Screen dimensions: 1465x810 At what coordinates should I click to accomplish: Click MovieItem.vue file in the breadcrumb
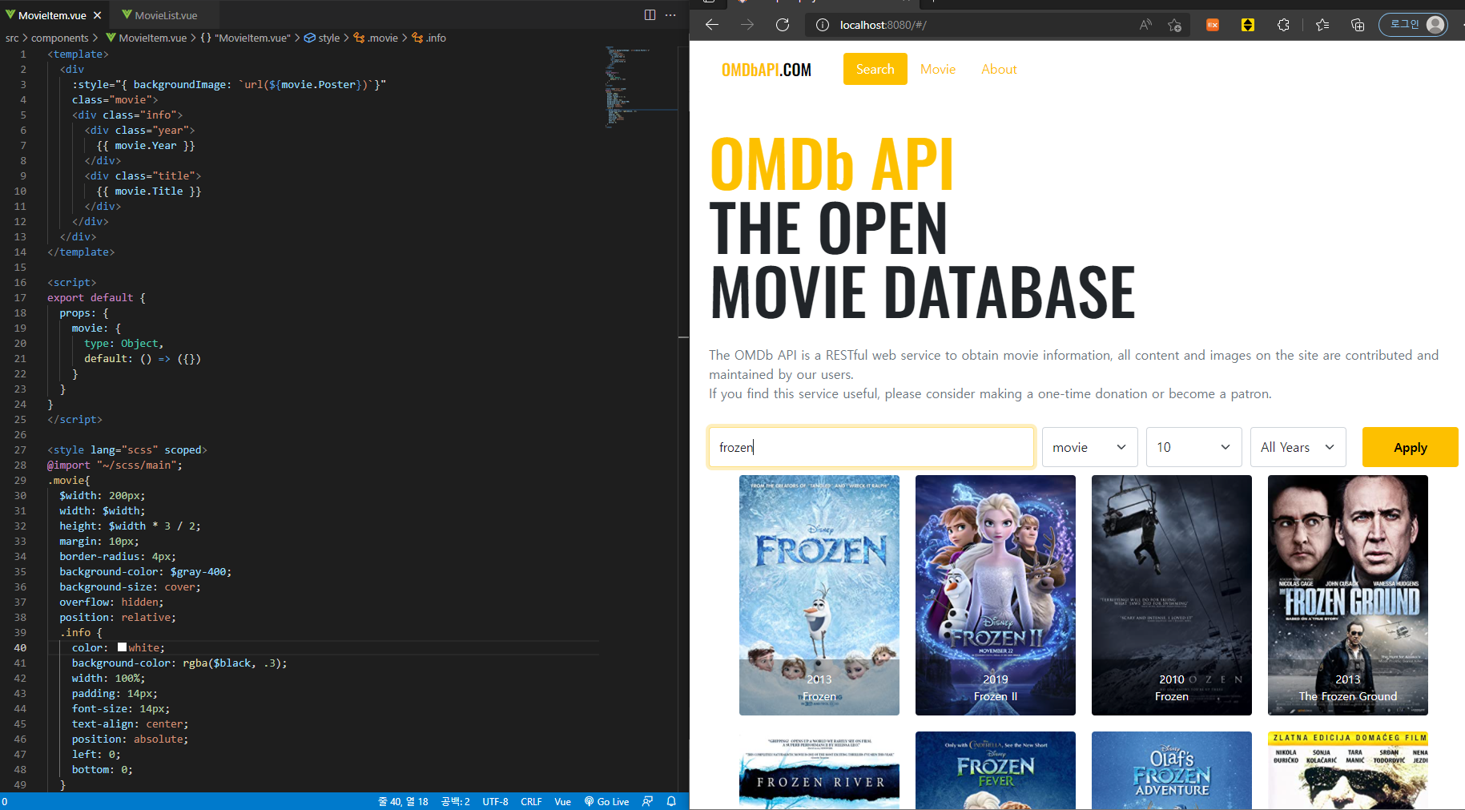click(147, 38)
